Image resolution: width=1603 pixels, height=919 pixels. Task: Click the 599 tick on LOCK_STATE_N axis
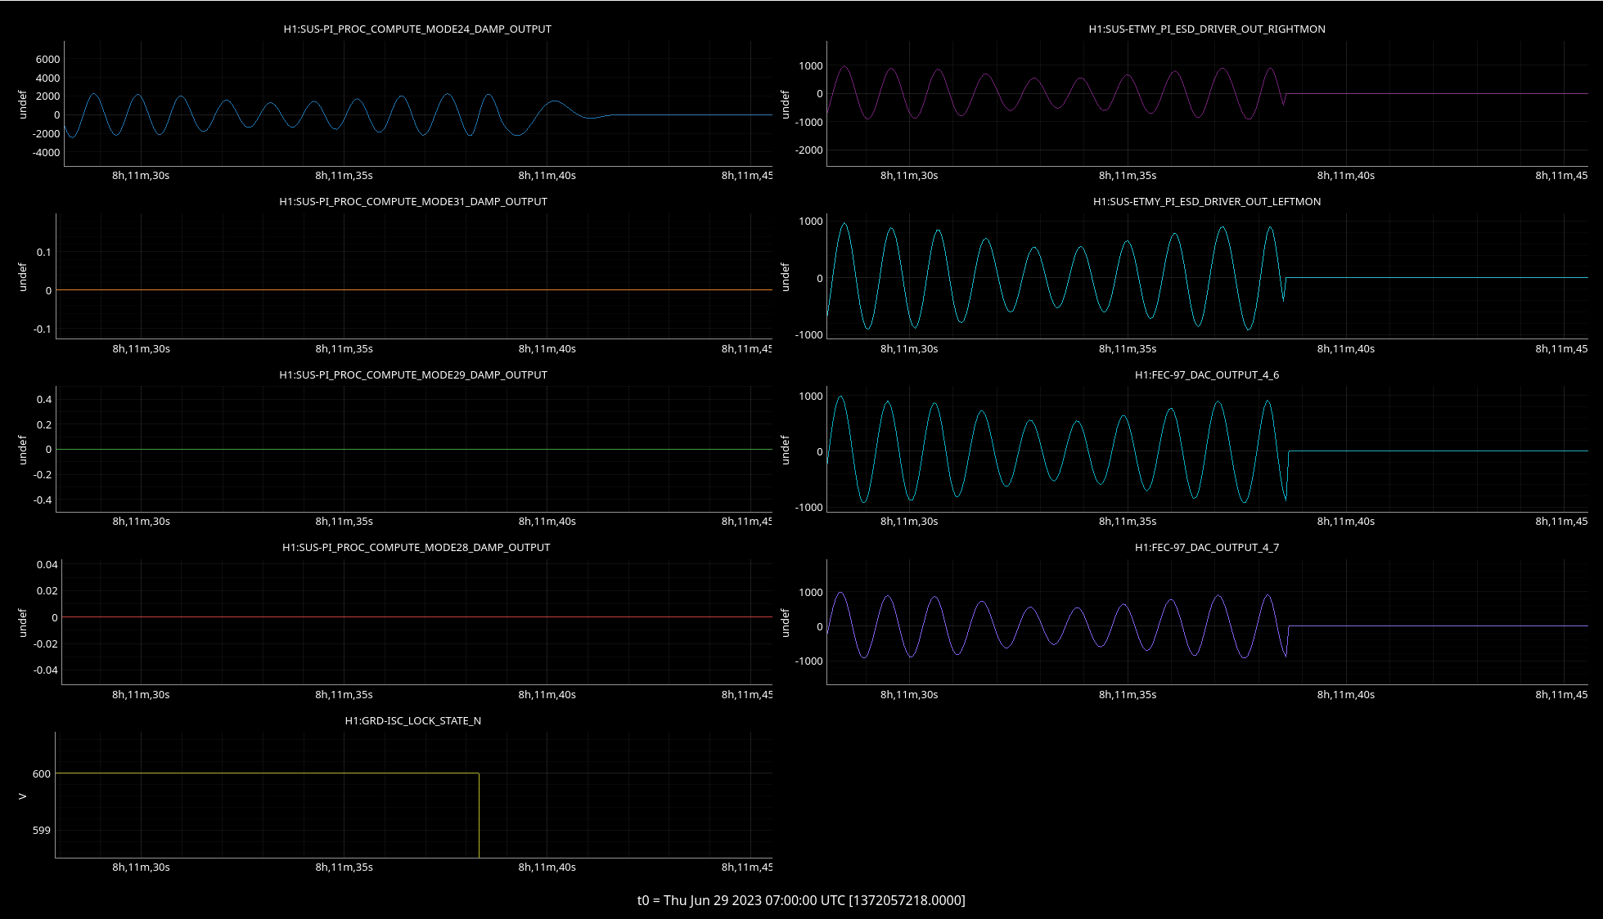click(x=42, y=830)
